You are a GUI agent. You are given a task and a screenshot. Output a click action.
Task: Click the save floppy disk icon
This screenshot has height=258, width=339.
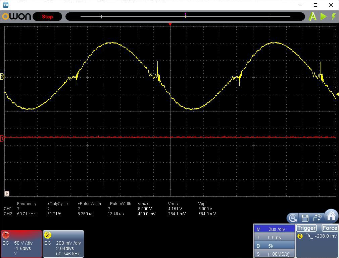click(x=305, y=218)
